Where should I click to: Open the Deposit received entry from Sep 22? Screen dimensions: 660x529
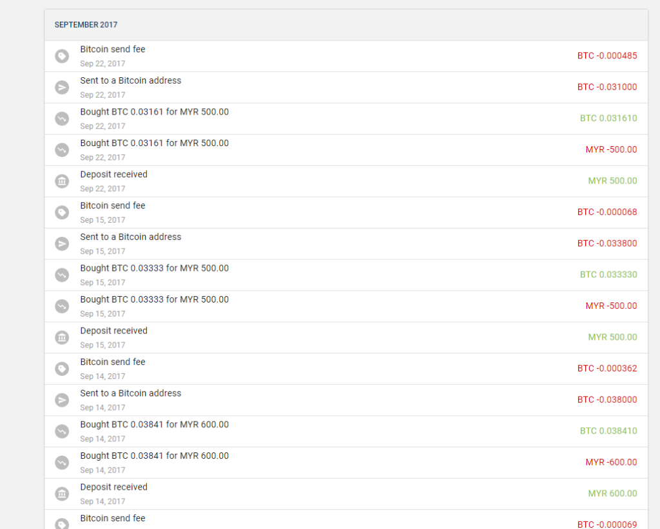[346, 181]
